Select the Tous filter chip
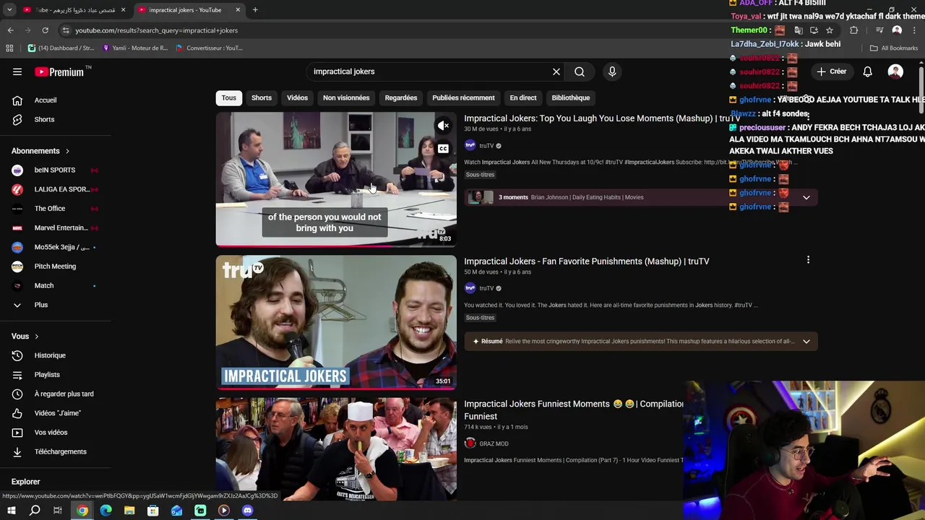925x520 pixels. point(229,97)
